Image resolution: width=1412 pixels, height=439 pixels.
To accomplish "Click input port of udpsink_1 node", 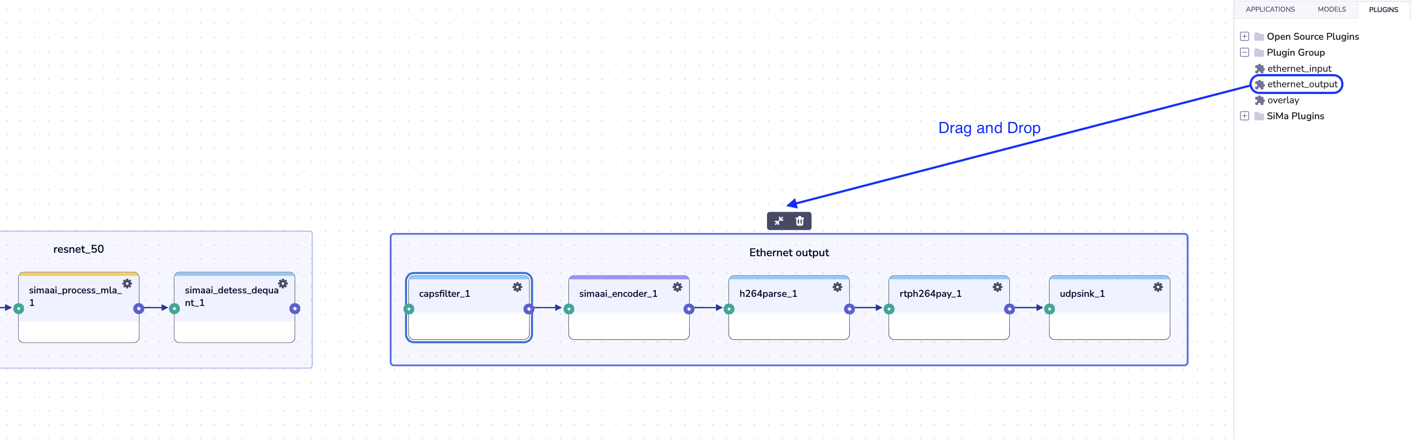I will 1049,309.
